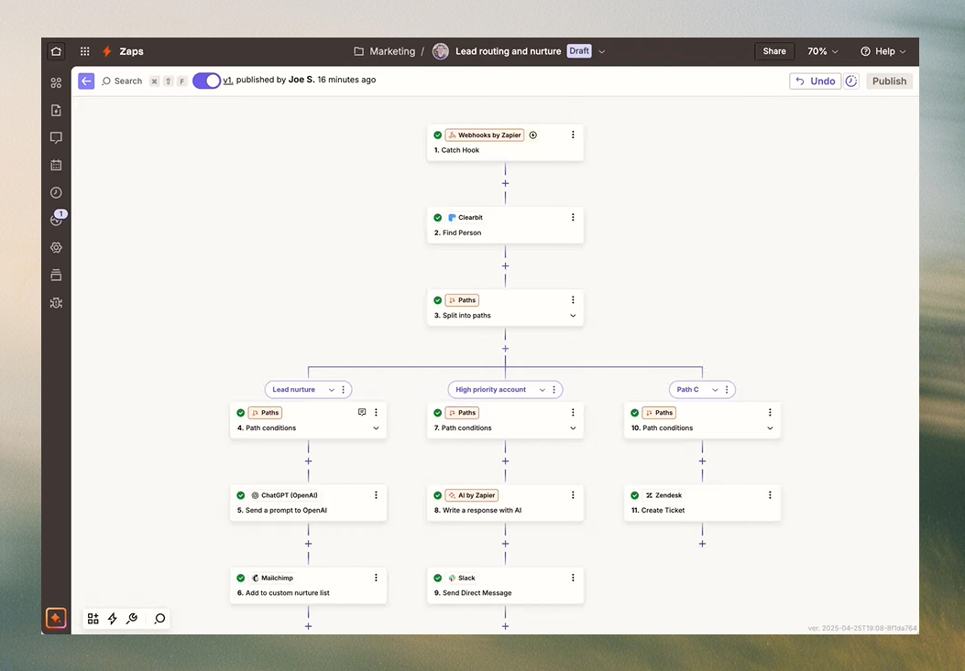The height and width of the screenshot is (671, 965).
Task: Click the Undo button
Action: pyautogui.click(x=815, y=81)
